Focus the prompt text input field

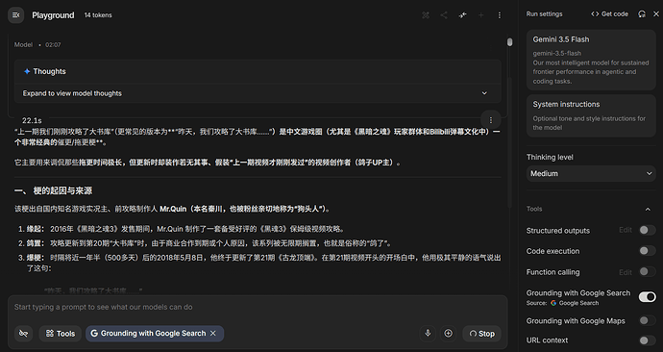(x=258, y=307)
